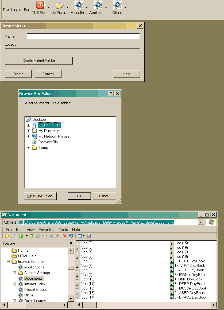Click the red Delete X icon

(65, 236)
